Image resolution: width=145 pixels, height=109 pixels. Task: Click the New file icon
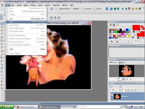point(3,9)
